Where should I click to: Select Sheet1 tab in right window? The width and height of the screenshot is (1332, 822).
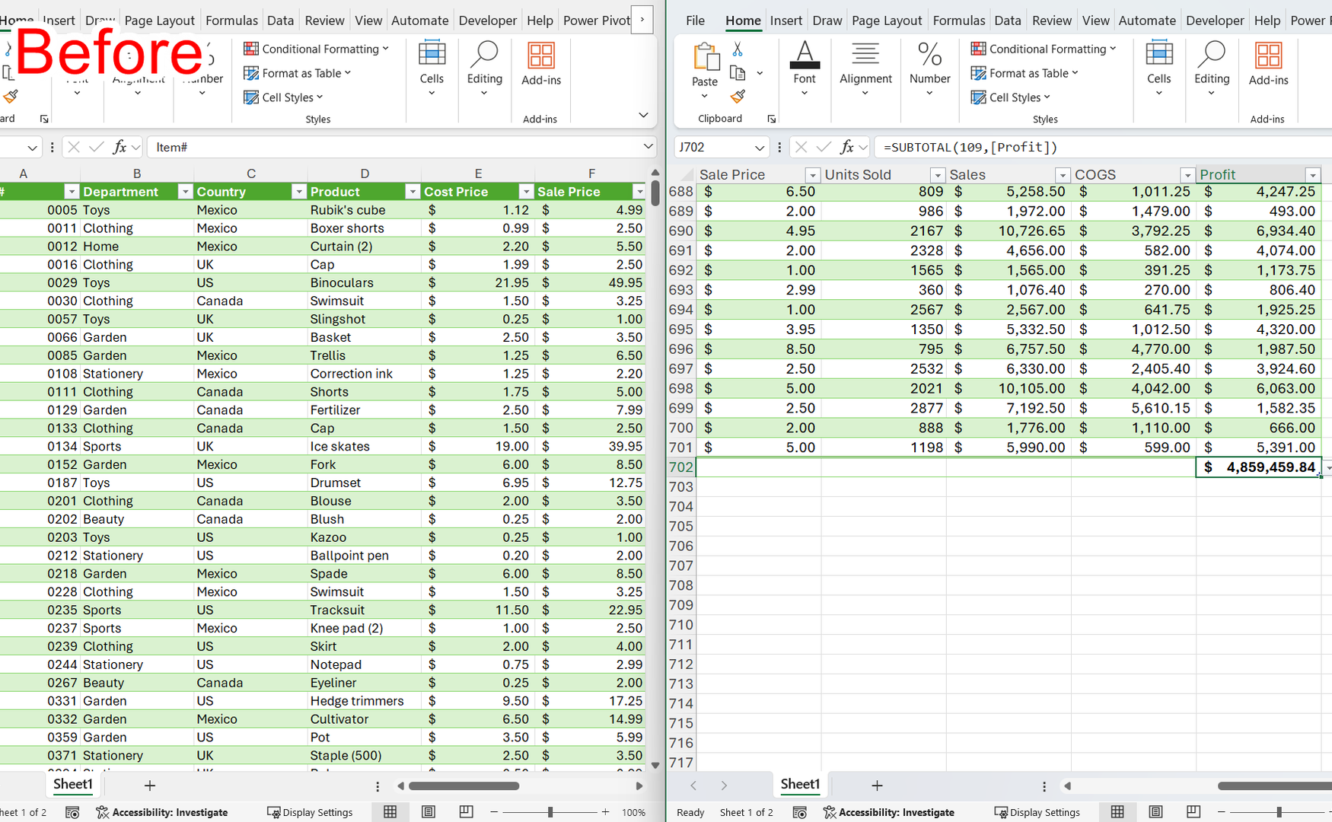[800, 785]
